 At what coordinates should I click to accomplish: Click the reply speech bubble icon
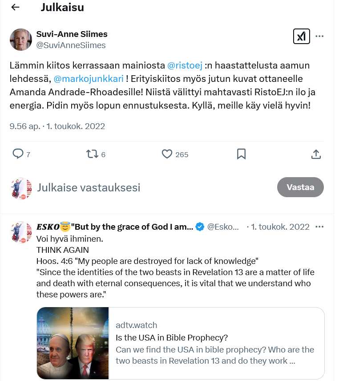click(x=18, y=154)
